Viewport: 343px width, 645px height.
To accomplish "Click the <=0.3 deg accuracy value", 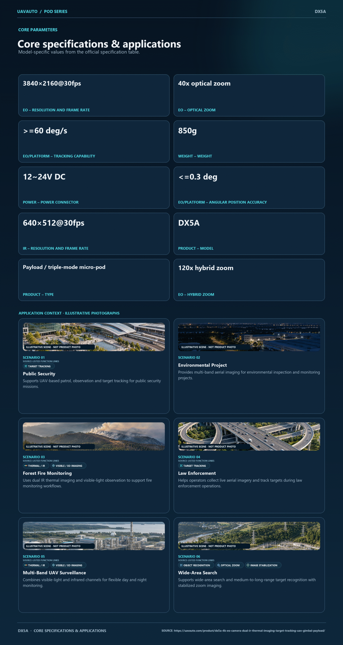I will click(198, 177).
